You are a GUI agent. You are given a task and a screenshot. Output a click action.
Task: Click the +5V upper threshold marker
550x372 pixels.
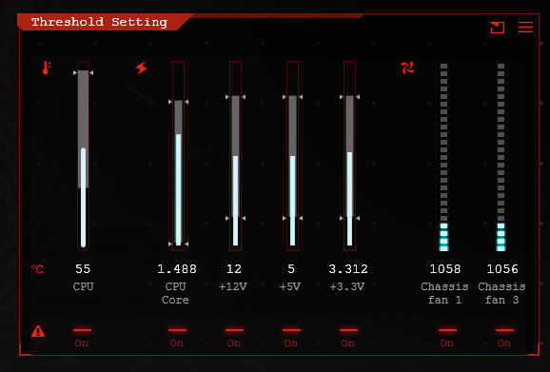click(292, 97)
